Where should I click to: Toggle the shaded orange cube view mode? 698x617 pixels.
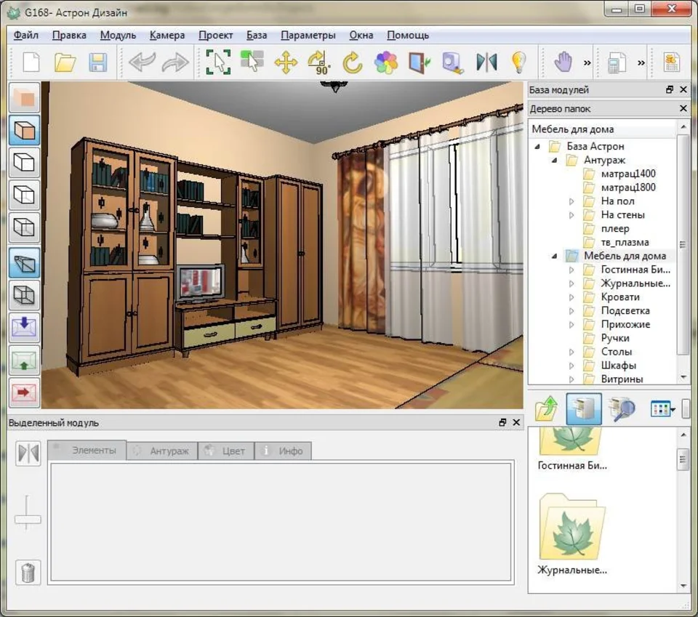point(25,130)
